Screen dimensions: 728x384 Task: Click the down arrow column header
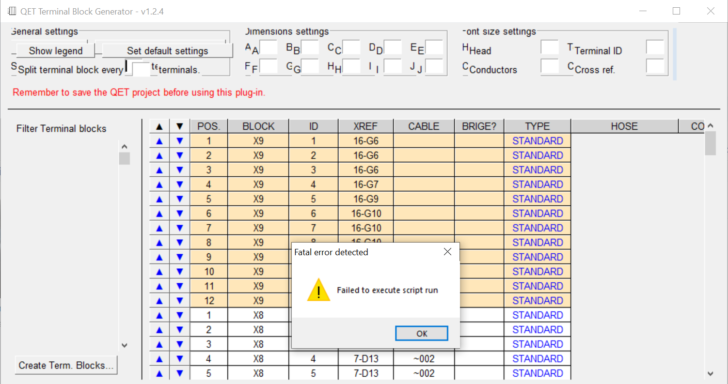pos(180,126)
